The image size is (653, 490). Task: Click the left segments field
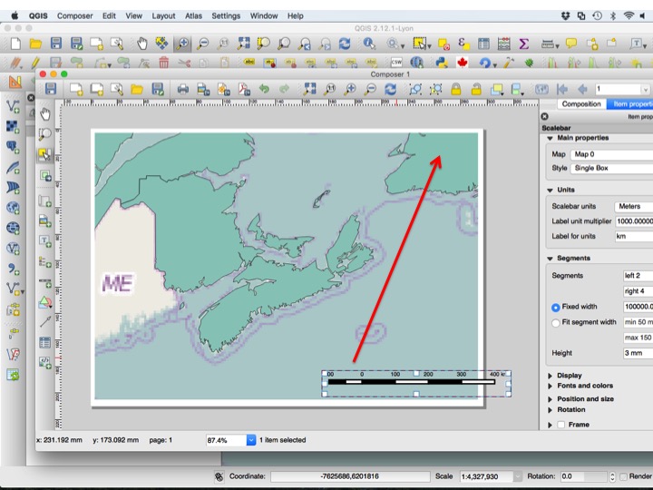coord(638,276)
